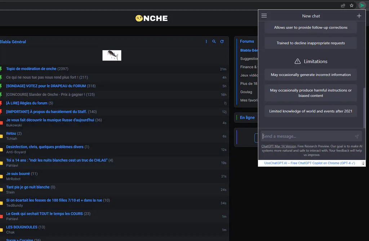Click the fish banner thumbnail image
The image size is (369, 241).
(x=112, y=55)
